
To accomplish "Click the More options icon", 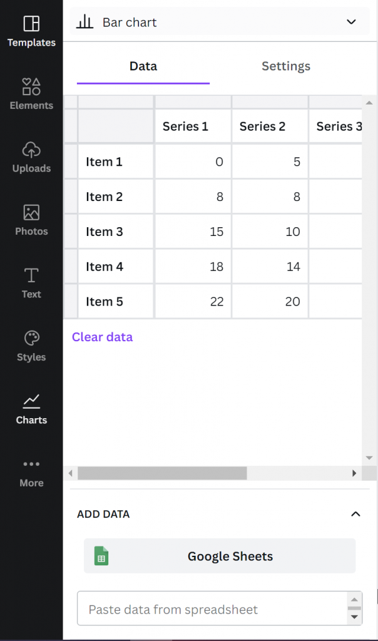I will (x=31, y=472).
